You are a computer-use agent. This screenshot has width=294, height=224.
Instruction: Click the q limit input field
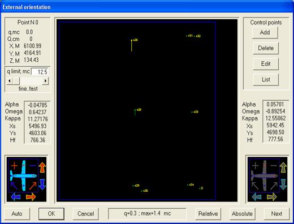(x=40, y=72)
